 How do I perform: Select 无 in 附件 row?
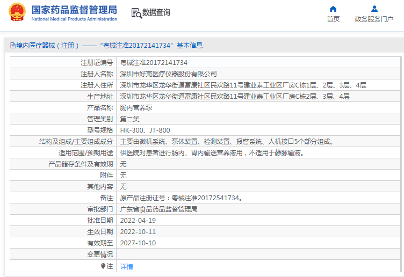123,176
